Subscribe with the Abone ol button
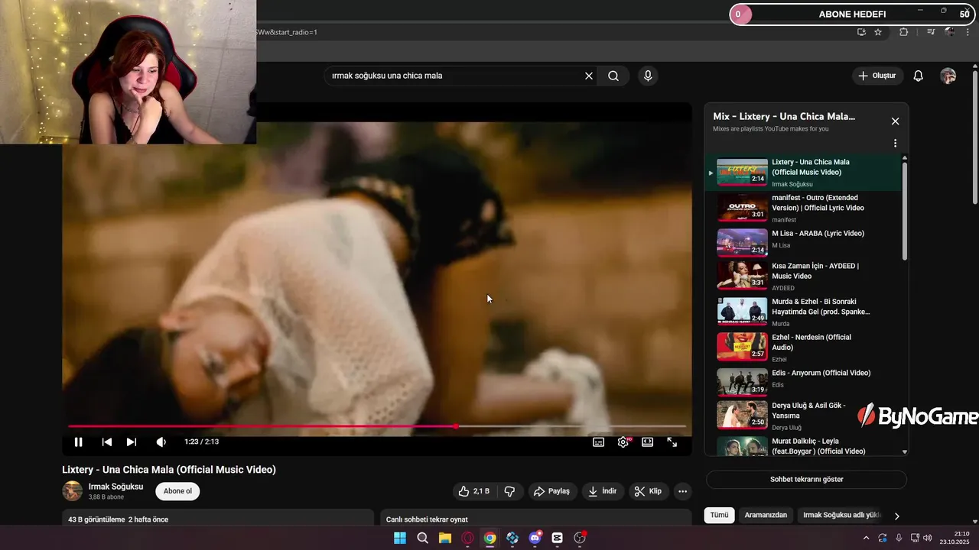 point(177,491)
